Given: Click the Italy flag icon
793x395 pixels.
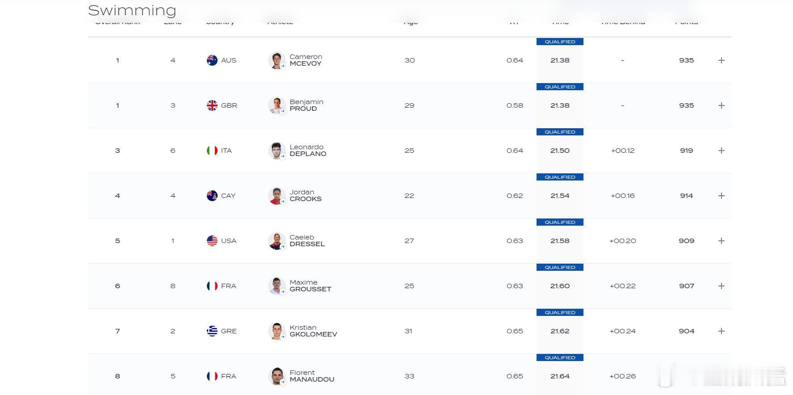Looking at the screenshot, I should [212, 151].
